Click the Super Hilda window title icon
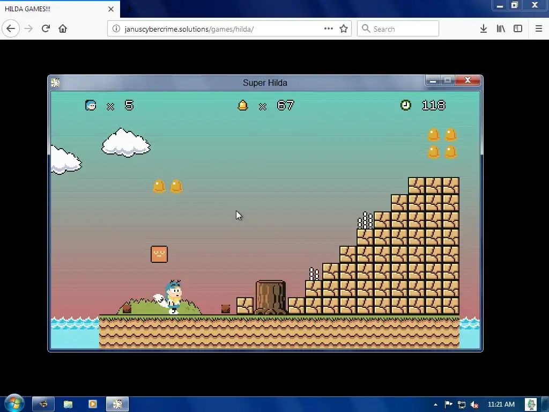Image resolution: width=549 pixels, height=412 pixels. 55,83
